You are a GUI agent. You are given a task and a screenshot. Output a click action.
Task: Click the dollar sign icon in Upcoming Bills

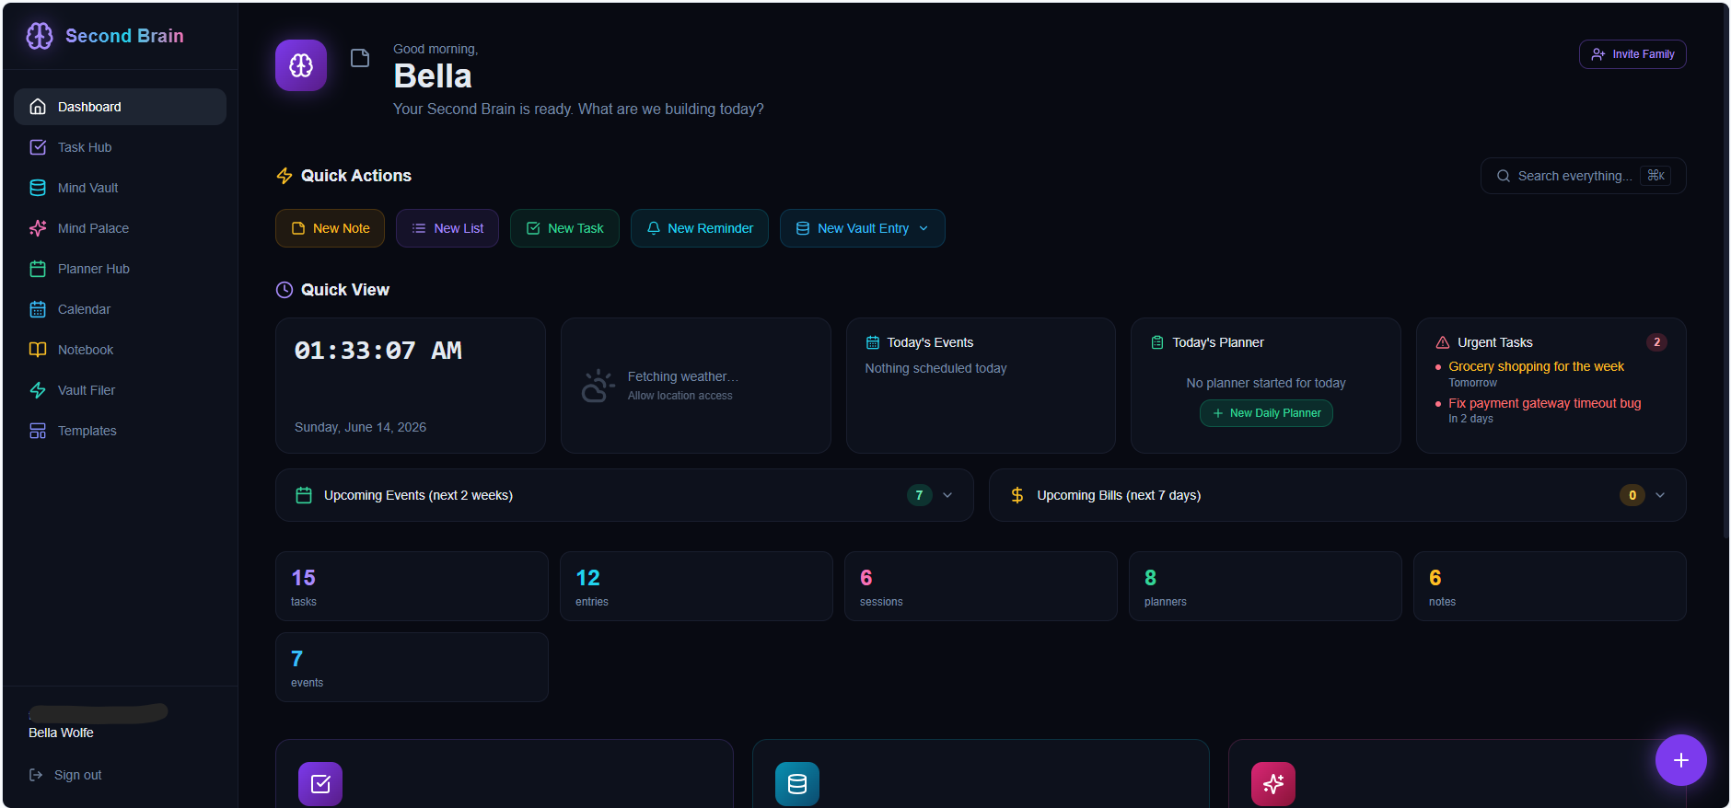click(1017, 495)
